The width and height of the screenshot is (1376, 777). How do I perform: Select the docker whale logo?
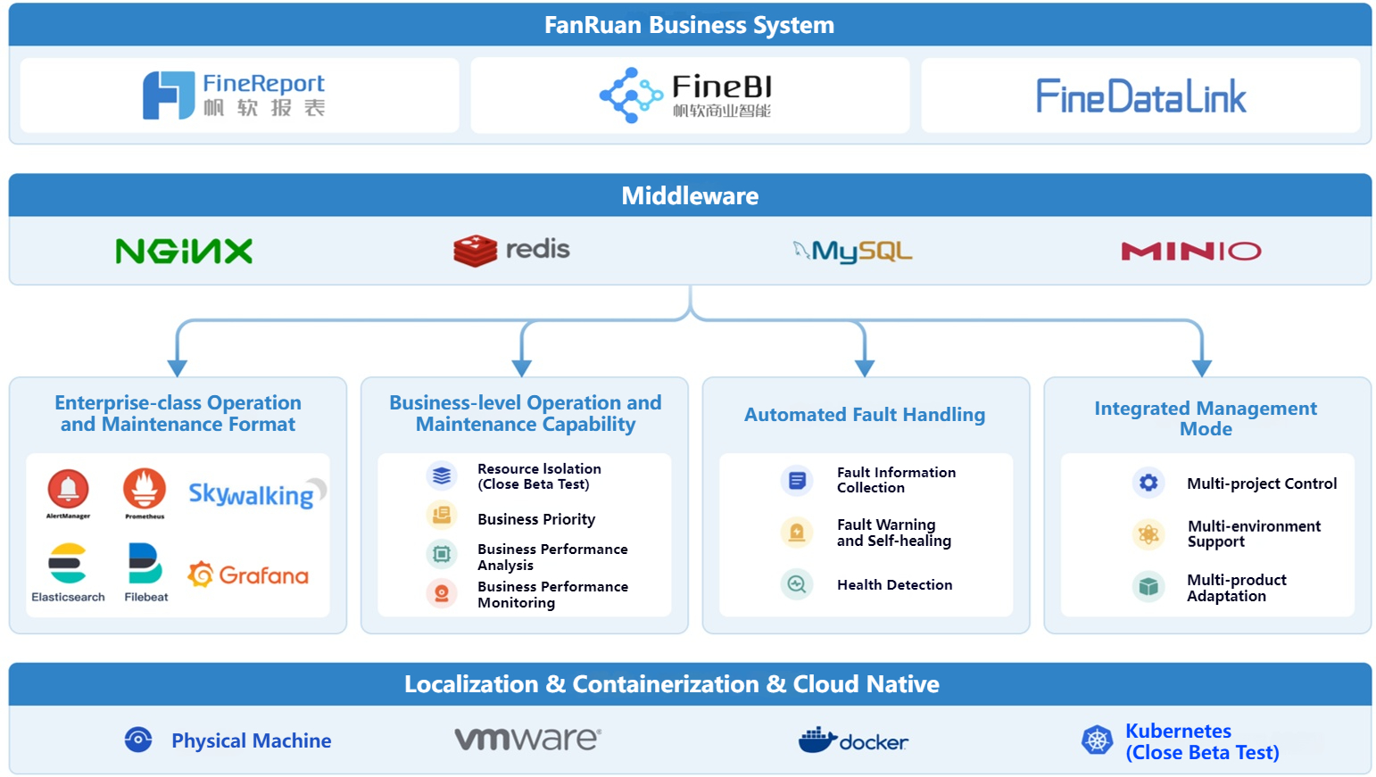[853, 740]
